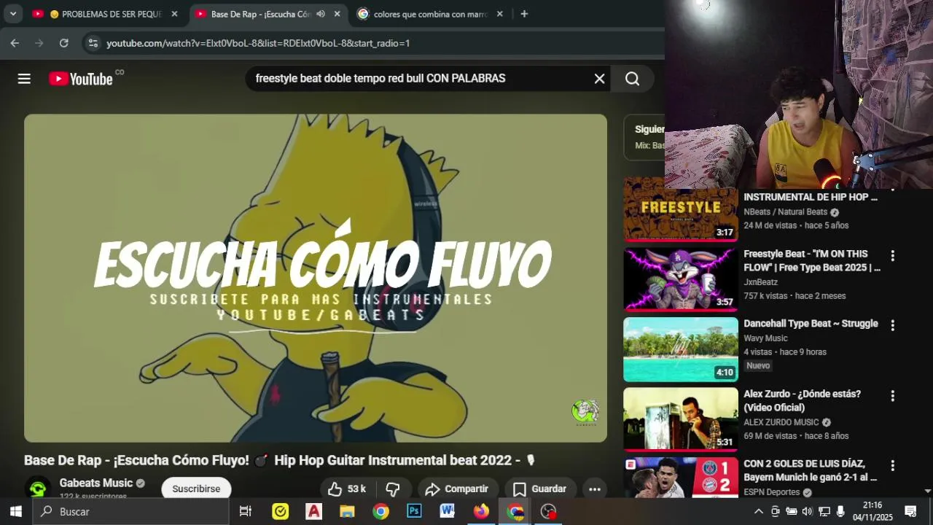
Task: Open options for the Alex Zurdo video
Action: [892, 396]
